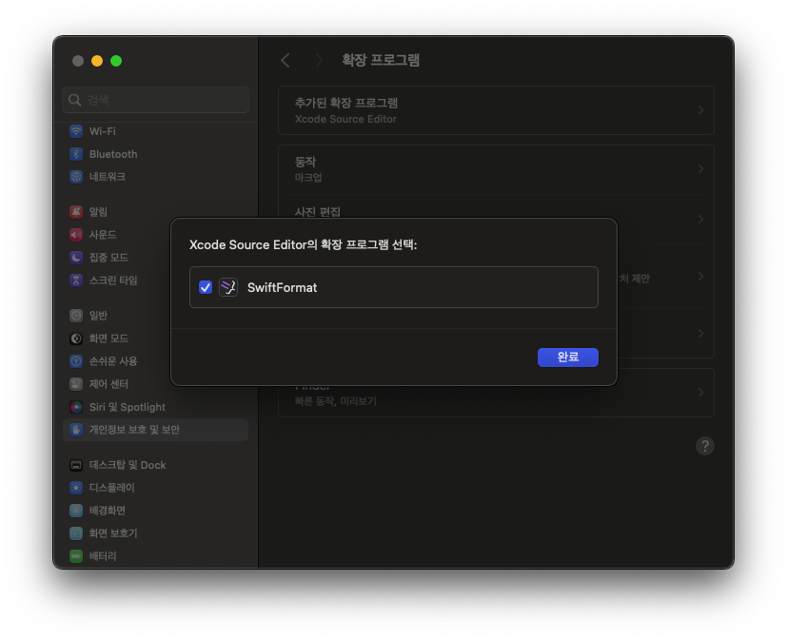Click the 스크린 타임 hourglass icon
Image resolution: width=787 pixels, height=639 pixels.
[x=76, y=280]
